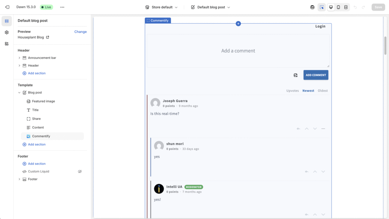Click into the Add a comment text box
Screen dimensions: 389x219
coord(238,51)
